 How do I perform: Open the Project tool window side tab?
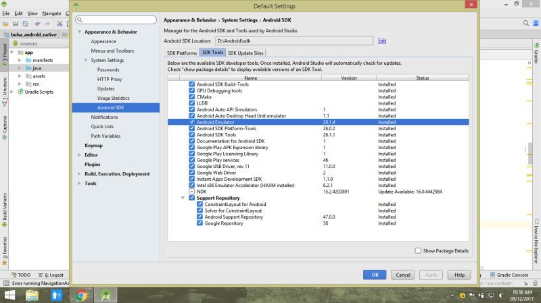(5, 55)
